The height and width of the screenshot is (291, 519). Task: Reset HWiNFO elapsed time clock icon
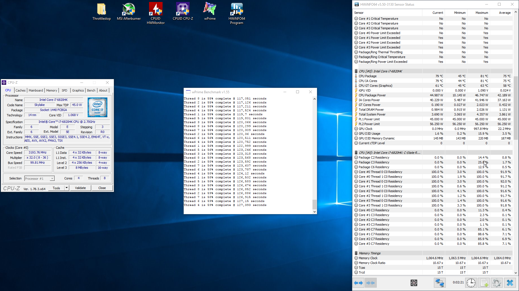pyautogui.click(x=471, y=283)
